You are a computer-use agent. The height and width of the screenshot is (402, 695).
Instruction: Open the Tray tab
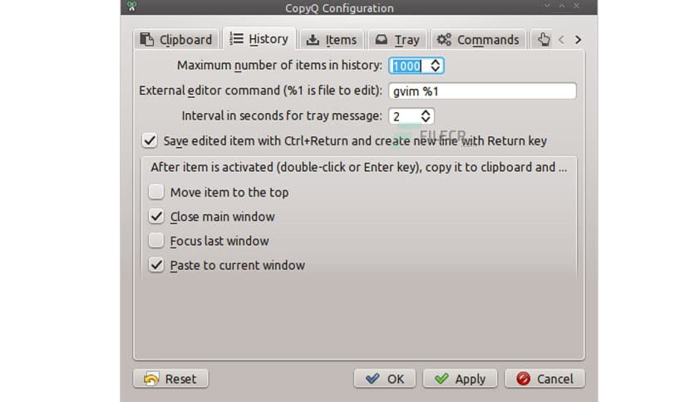(397, 40)
